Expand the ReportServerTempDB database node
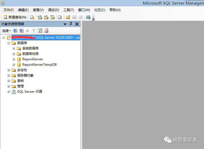The width and height of the screenshot is (204, 149). [x=14, y=65]
